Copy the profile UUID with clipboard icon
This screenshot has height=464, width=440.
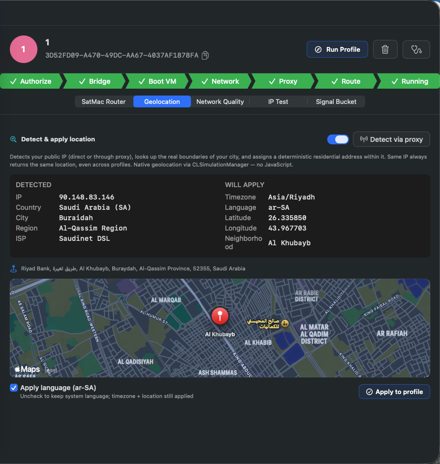pyautogui.click(x=205, y=55)
